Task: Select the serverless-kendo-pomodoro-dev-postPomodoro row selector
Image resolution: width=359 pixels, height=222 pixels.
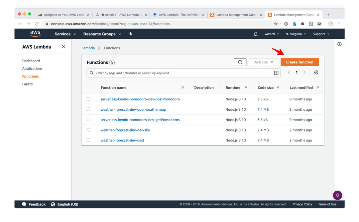Action: [x=88, y=99]
